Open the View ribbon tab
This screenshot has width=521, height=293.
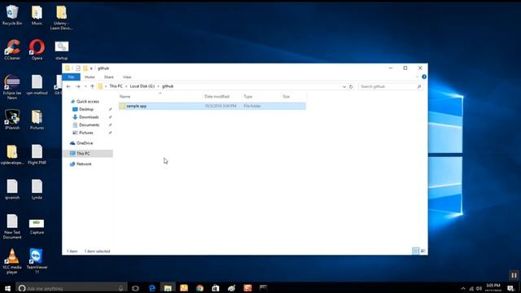[127, 77]
